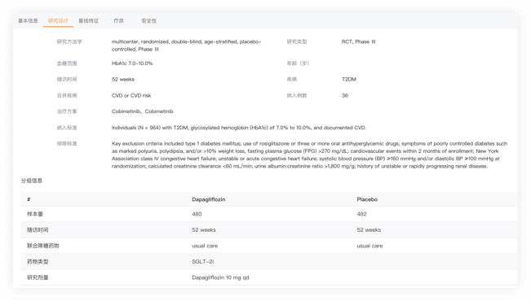Click the 合并疾病 label
Screen dimensions: 531x301
67,95
